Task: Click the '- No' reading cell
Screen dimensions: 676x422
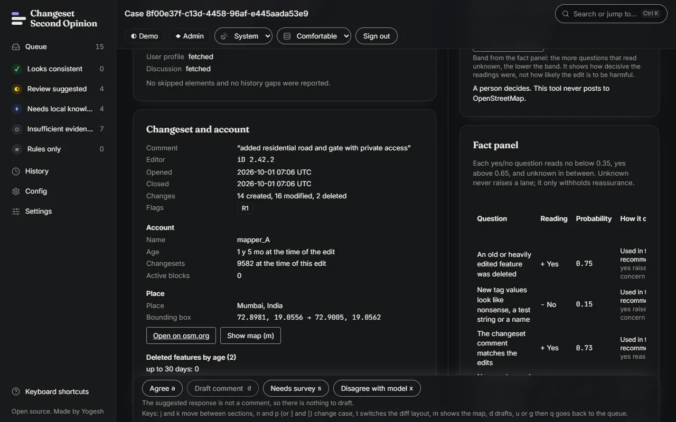Action: 549,305
